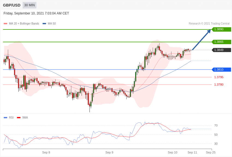Click the 1.3890 resistance price tag
232x157 pixels.
coord(222,29)
